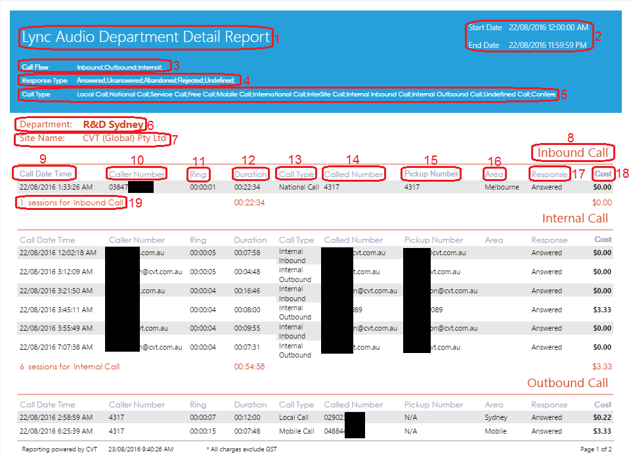This screenshot has height=456, width=631.
Task: Click the Page 1 of 2 indicator
Action: (x=596, y=449)
